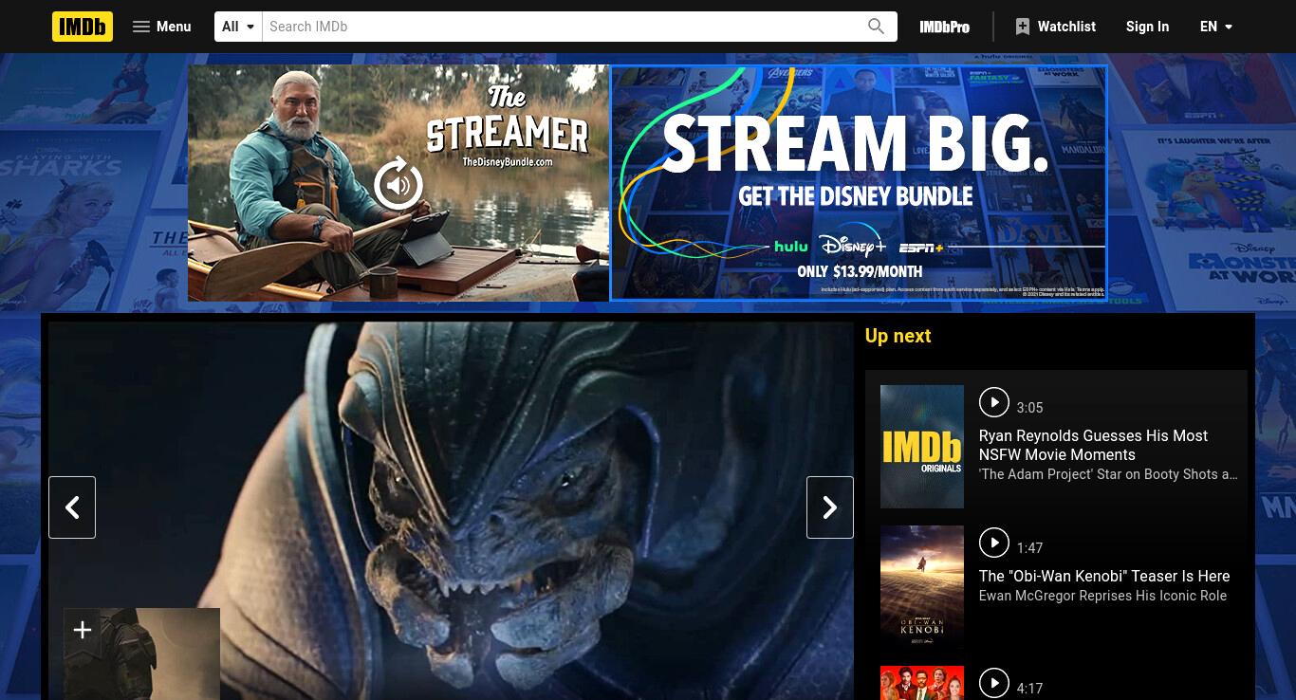Open the hamburger Menu

click(x=161, y=27)
